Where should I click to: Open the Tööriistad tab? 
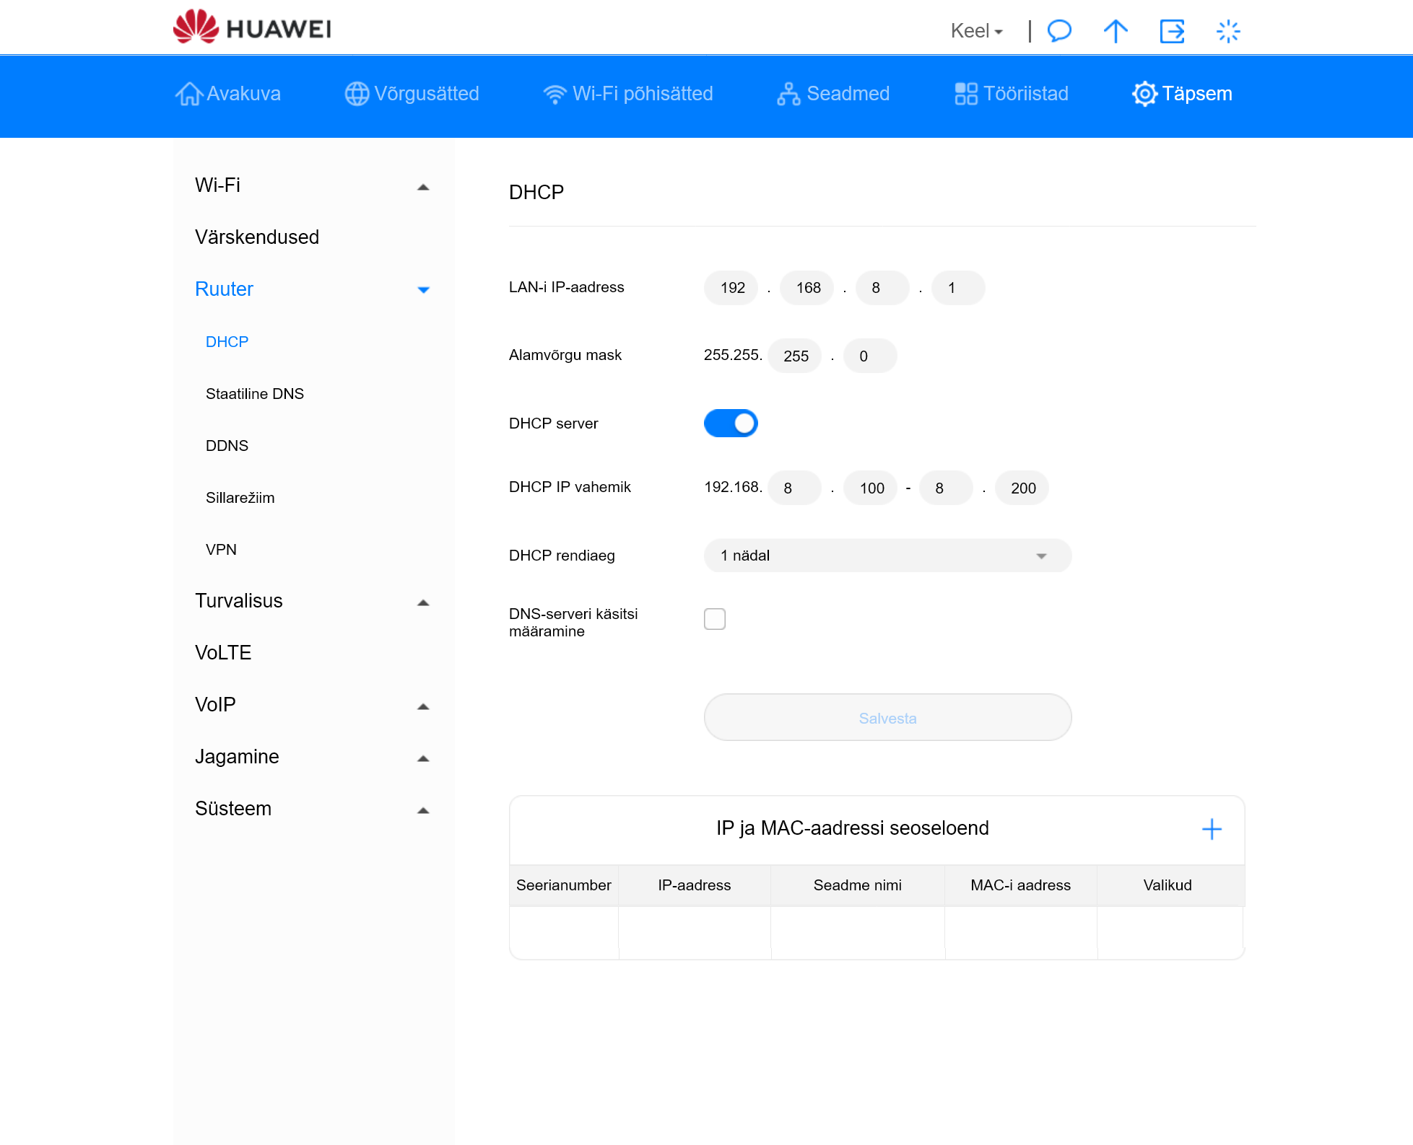click(x=1011, y=94)
